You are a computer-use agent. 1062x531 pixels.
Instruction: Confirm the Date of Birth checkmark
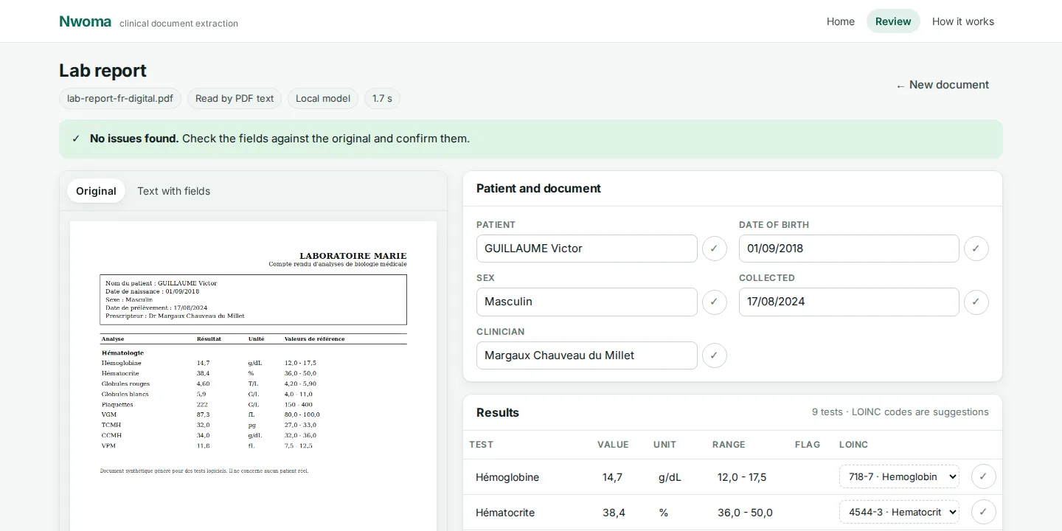(976, 249)
